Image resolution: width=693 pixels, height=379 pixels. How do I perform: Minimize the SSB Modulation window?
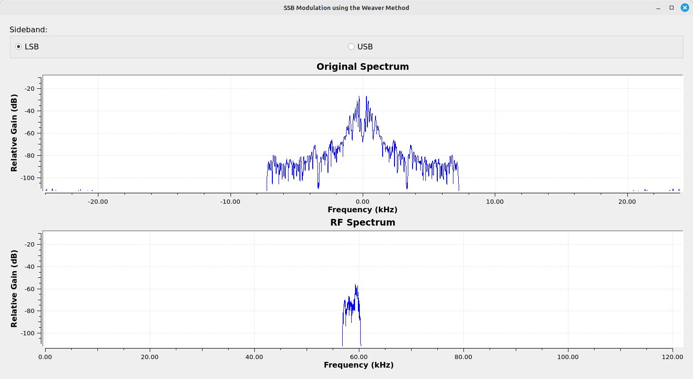point(659,8)
